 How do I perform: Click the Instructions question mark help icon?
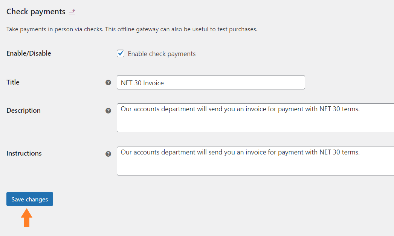108,154
